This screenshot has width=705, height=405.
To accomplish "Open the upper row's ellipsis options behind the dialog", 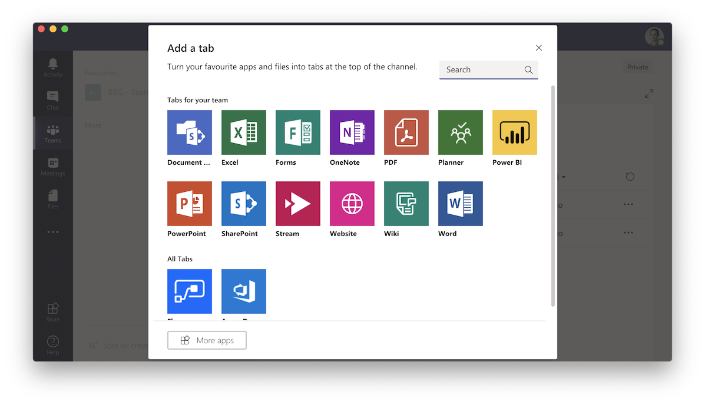I will pyautogui.click(x=628, y=204).
